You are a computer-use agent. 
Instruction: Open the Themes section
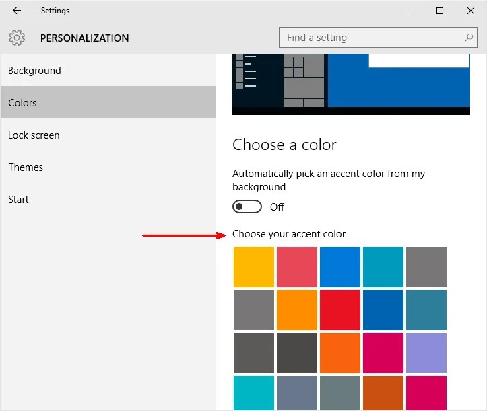click(x=108, y=167)
